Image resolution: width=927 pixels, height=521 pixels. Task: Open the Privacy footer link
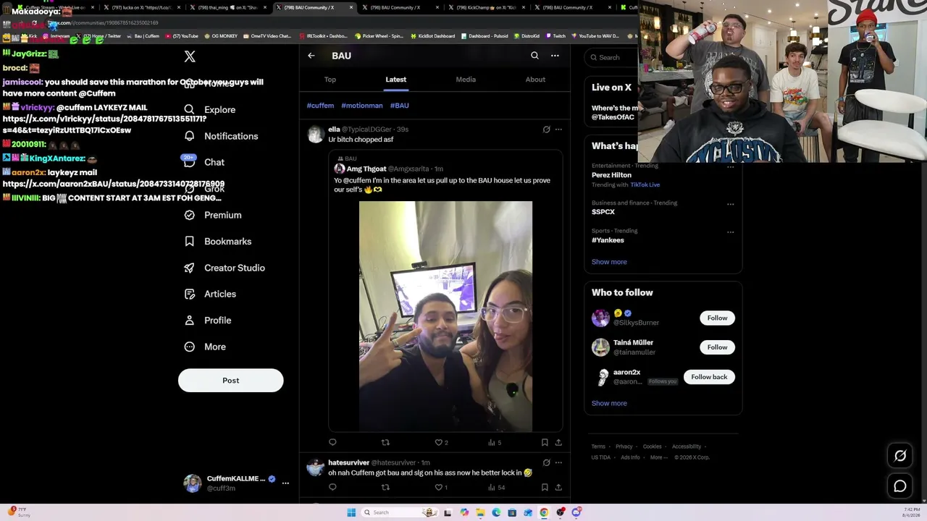(x=624, y=446)
